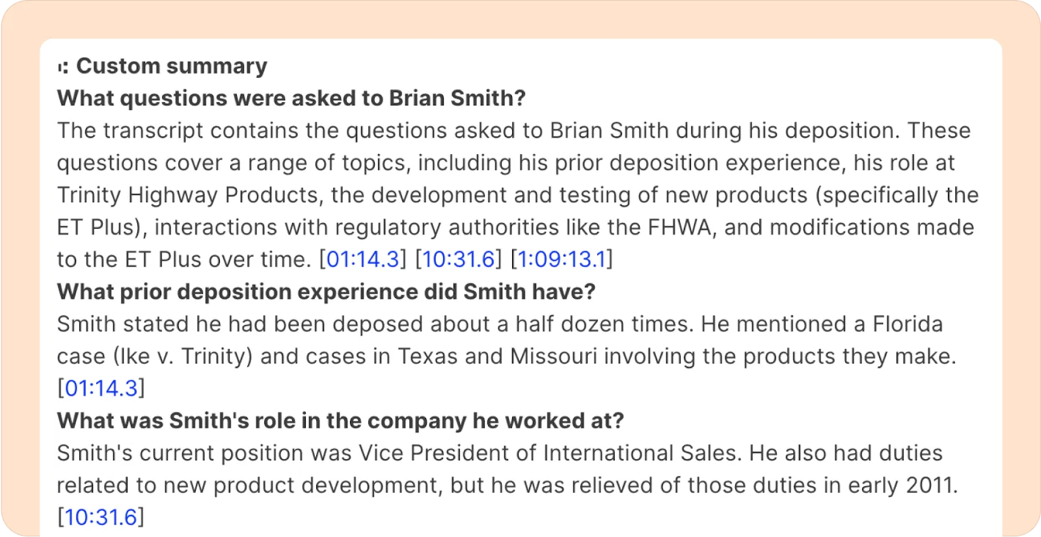Open 10:31.6 link below the Smith's role answer
The image size is (1041, 537).
click(101, 517)
